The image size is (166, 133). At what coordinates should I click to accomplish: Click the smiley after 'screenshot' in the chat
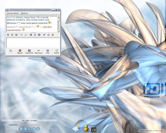click(x=49, y=23)
